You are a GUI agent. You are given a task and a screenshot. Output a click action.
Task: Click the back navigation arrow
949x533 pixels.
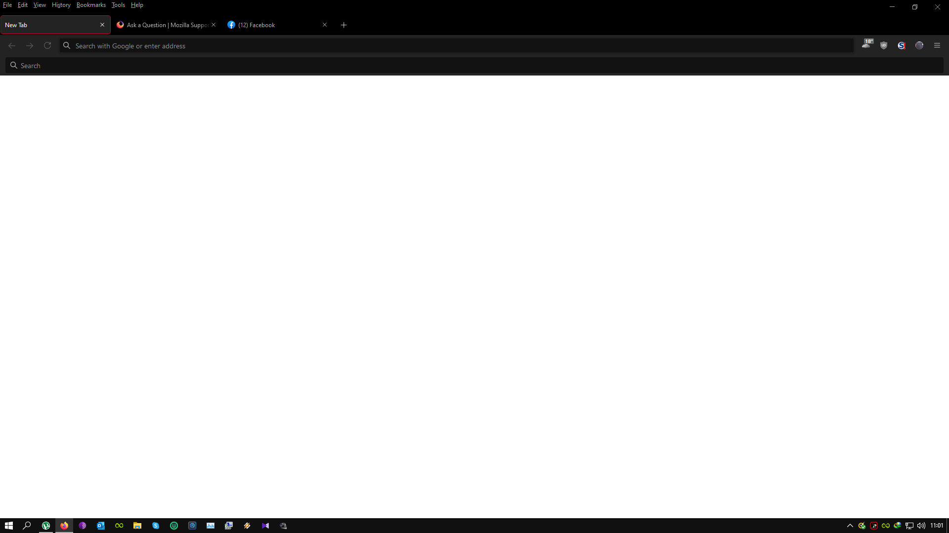point(12,45)
